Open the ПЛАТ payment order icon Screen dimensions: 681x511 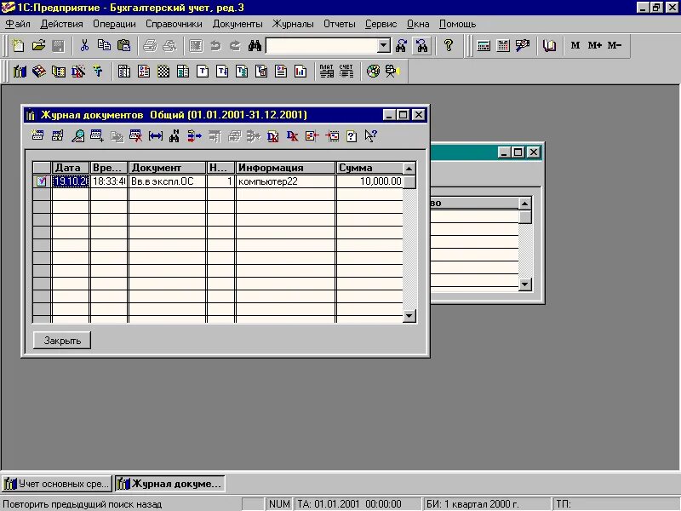(326, 72)
